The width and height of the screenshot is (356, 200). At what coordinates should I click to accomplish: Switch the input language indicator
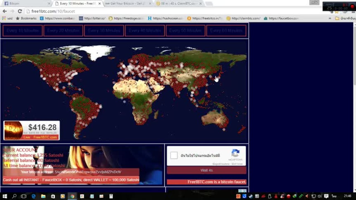click(x=334, y=196)
